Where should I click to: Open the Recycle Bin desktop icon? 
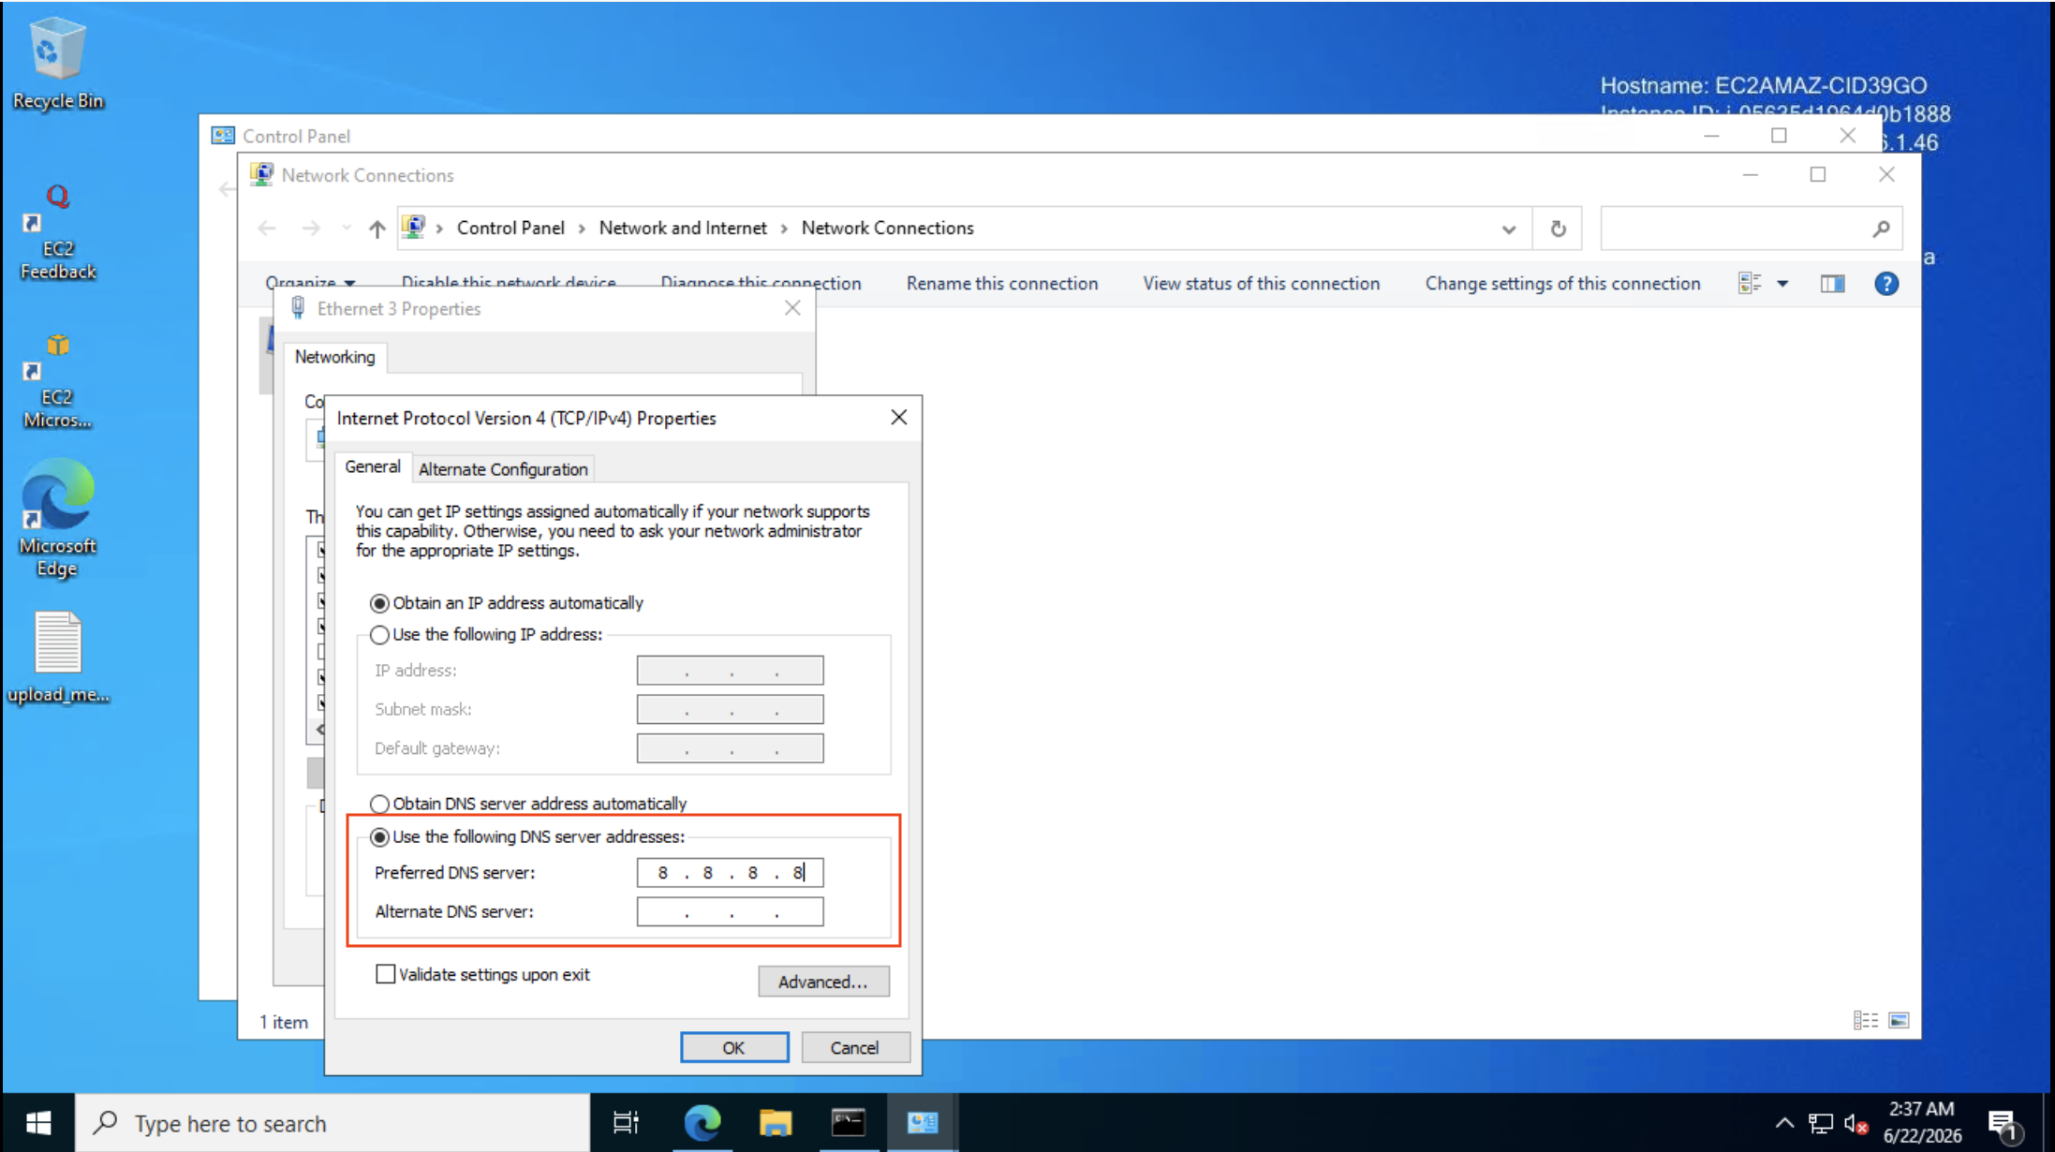click(x=57, y=64)
